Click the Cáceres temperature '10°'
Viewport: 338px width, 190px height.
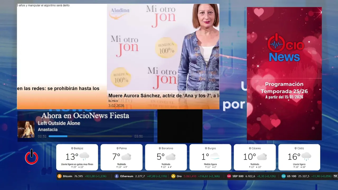click(250, 157)
